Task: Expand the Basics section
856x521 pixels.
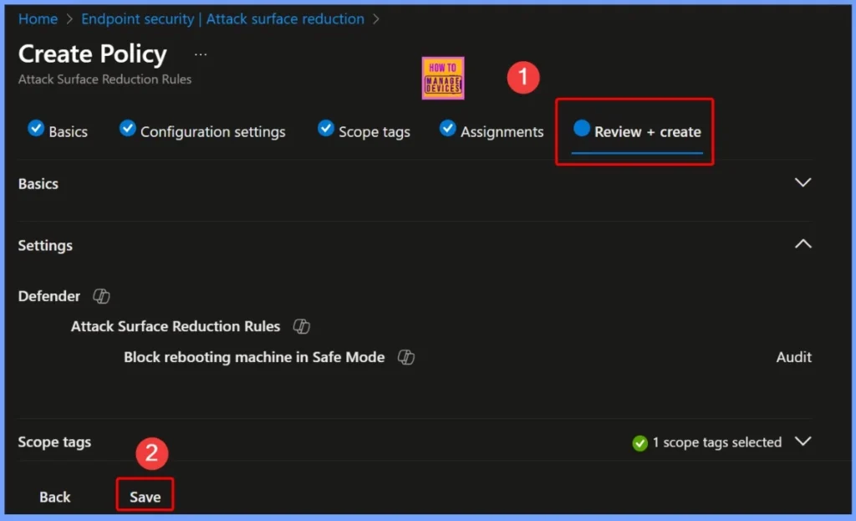Action: (802, 181)
